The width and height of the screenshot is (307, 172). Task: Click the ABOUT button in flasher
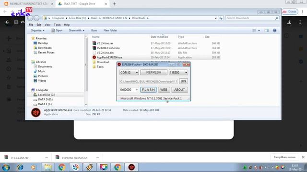[x=179, y=90]
